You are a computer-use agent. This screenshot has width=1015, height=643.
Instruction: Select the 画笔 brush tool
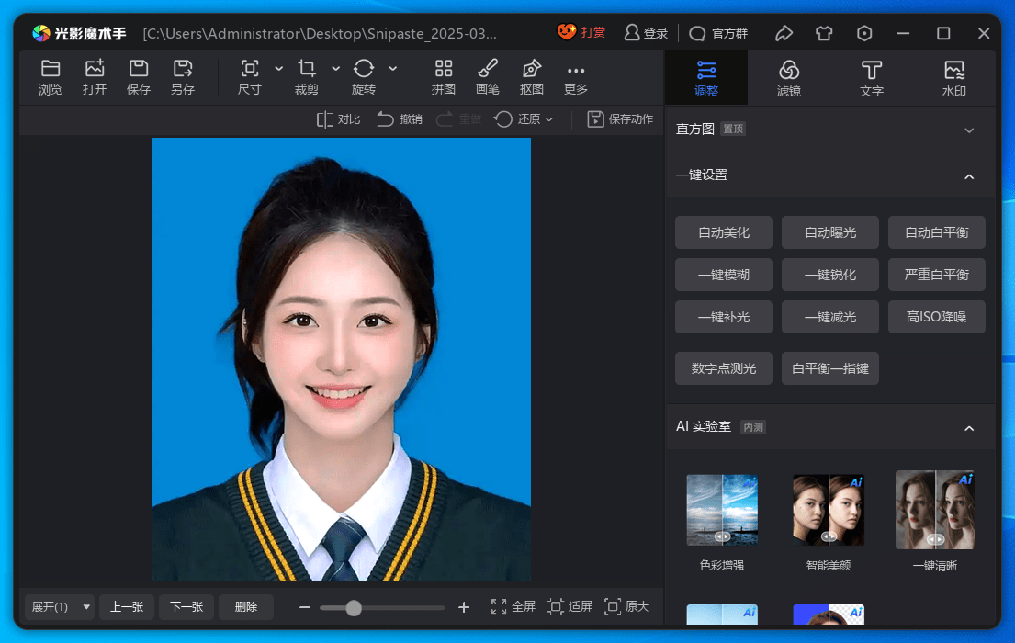pos(488,77)
